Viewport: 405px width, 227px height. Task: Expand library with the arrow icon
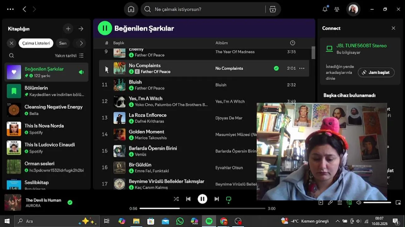pos(81,29)
